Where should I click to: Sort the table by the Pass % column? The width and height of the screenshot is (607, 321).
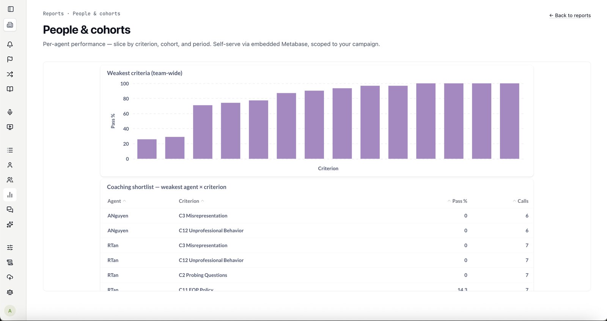click(x=458, y=201)
